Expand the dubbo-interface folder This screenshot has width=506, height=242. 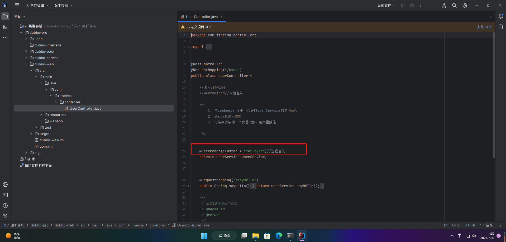pyautogui.click(x=26, y=45)
